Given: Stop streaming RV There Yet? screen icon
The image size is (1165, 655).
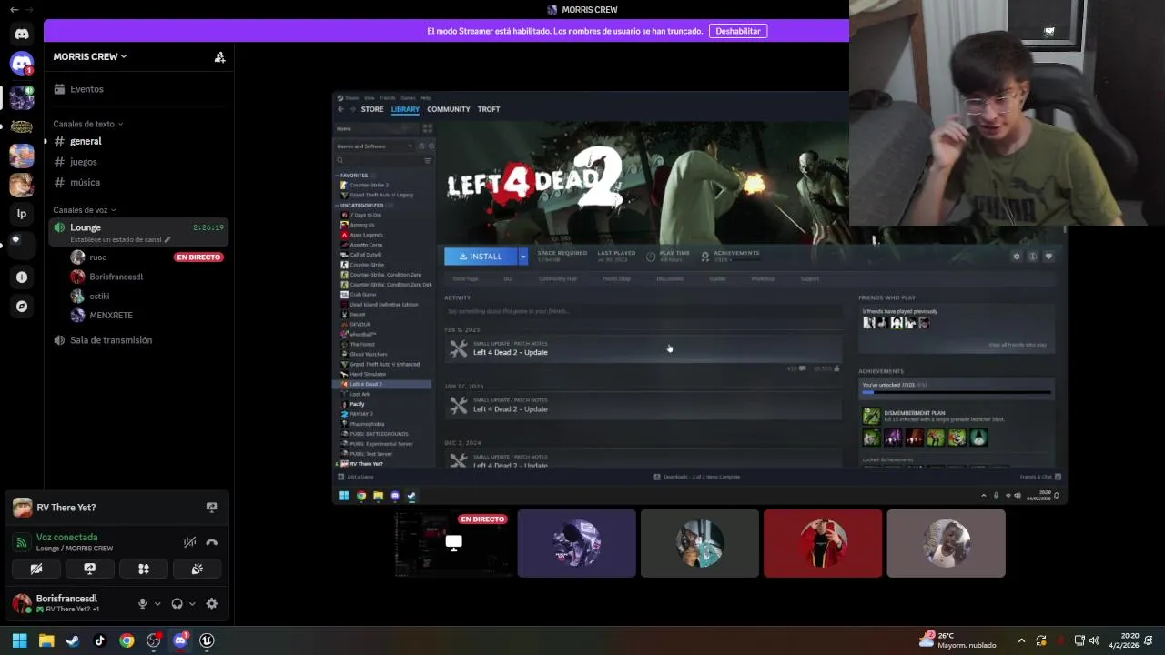Looking at the screenshot, I should pos(211,508).
